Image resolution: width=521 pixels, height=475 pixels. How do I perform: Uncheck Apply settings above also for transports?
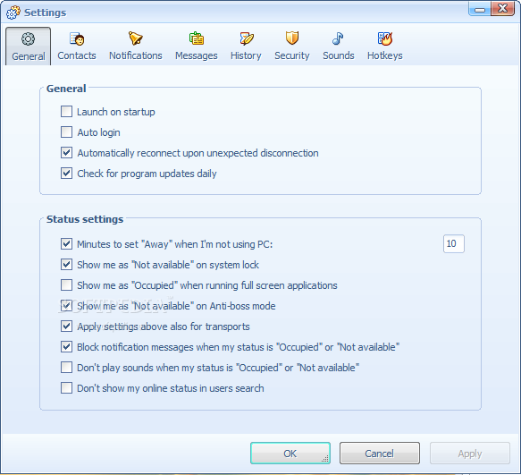pyautogui.click(x=66, y=327)
